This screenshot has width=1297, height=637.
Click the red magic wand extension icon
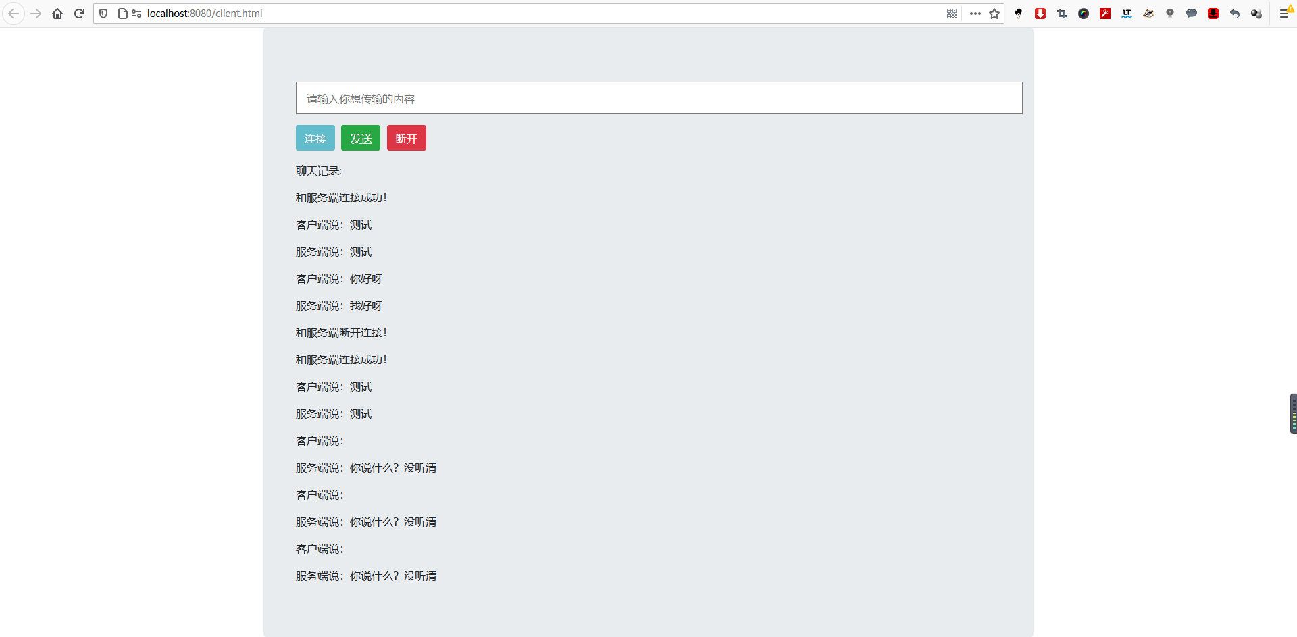pos(1105,14)
